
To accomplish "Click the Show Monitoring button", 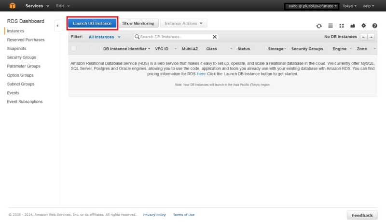I will pyautogui.click(x=138, y=23).
